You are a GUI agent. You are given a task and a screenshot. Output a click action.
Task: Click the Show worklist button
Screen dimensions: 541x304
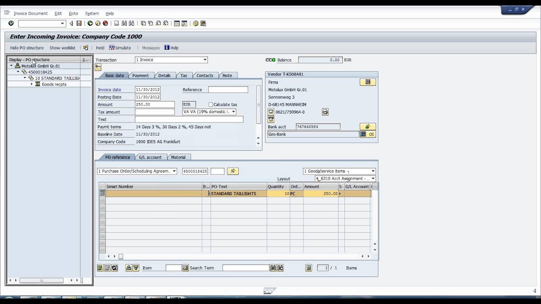[x=62, y=48]
